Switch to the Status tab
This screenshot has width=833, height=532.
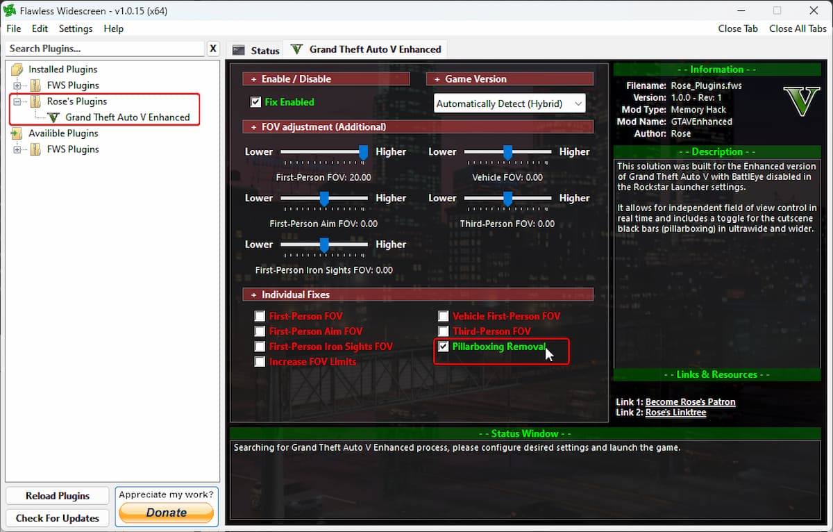coord(262,49)
